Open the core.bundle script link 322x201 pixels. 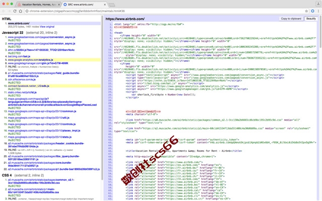pos(40,164)
